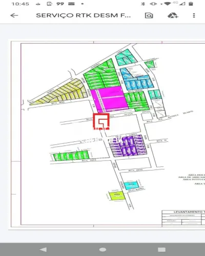This screenshot has width=205, height=256.
Task: Tap the red logo watermark on map
Action: coord(101,121)
